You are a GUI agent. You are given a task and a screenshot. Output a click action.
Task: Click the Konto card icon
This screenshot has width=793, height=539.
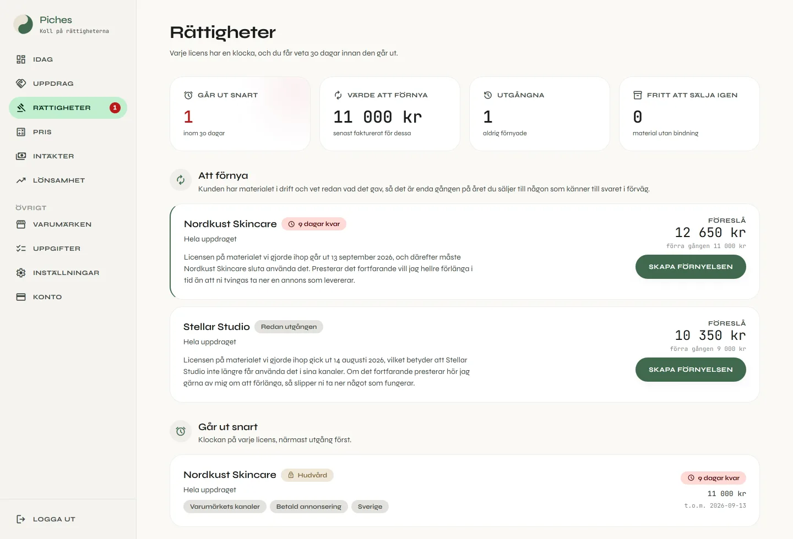click(21, 297)
